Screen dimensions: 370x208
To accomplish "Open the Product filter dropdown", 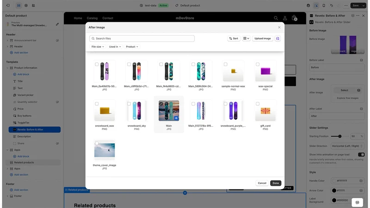I will [x=132, y=47].
